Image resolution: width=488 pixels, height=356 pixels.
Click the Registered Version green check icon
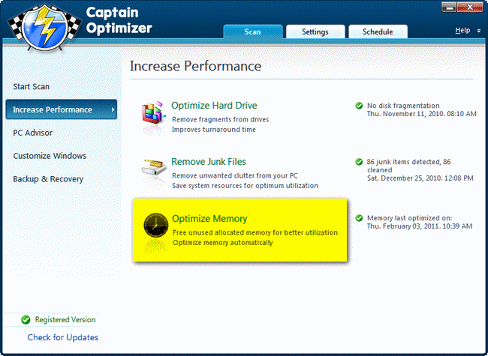click(x=26, y=320)
